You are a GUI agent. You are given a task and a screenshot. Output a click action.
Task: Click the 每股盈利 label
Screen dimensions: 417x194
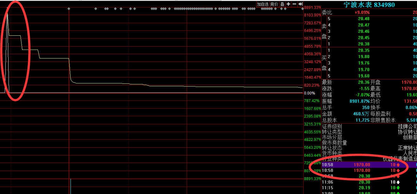tap(380, 114)
